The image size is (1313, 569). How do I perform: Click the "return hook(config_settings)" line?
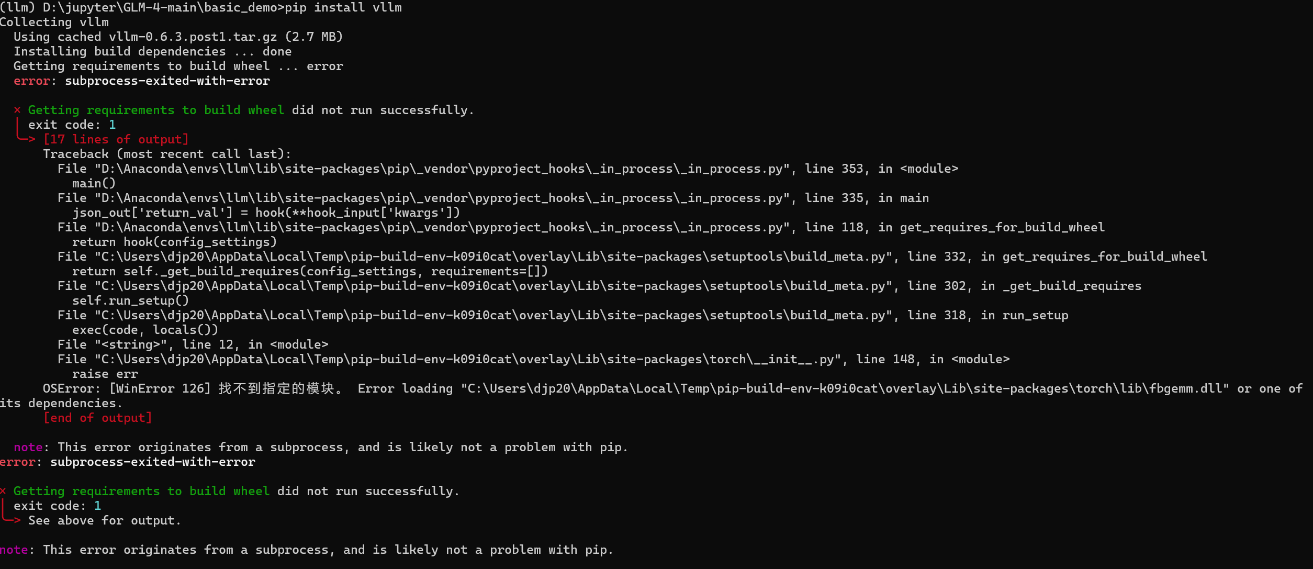[x=174, y=242]
